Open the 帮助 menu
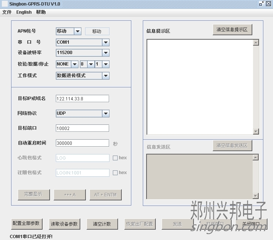The width and height of the screenshot is (273, 240). pyautogui.click(x=41, y=12)
